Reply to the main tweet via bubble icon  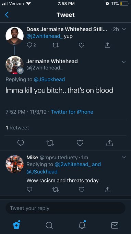click(21, 143)
